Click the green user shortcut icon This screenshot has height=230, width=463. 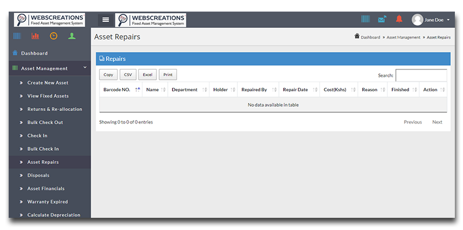pos(72,36)
